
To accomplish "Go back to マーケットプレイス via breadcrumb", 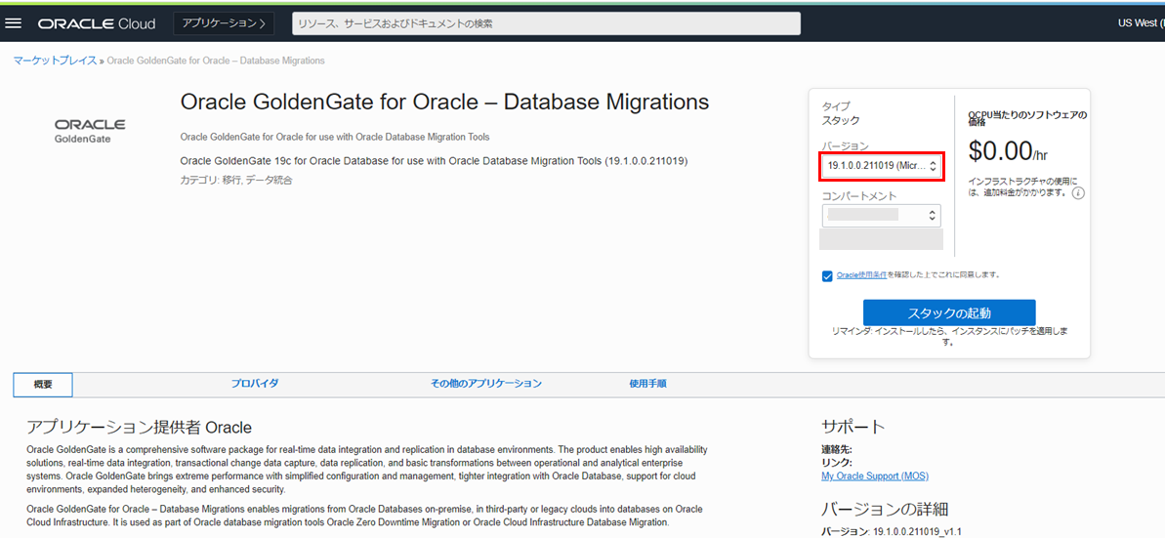I will [x=55, y=61].
